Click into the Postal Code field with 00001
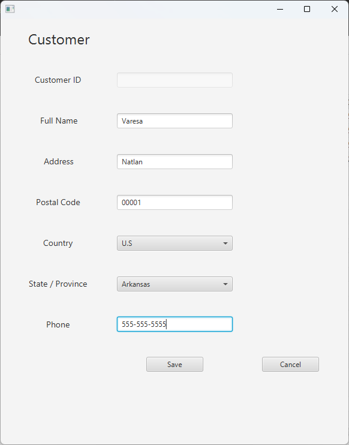Screen dimensions: 349x445 (x=174, y=202)
